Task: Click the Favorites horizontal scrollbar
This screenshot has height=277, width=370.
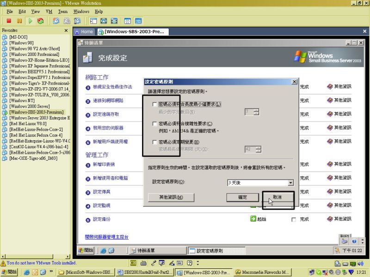Action: (36, 256)
